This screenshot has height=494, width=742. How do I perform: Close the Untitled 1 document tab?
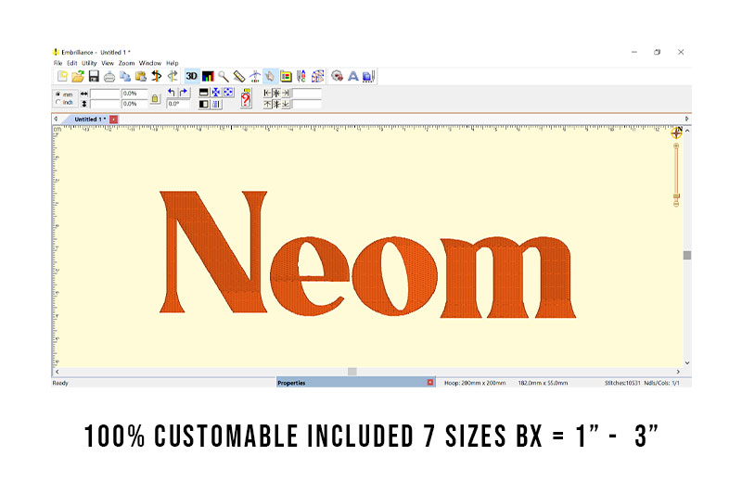113,120
